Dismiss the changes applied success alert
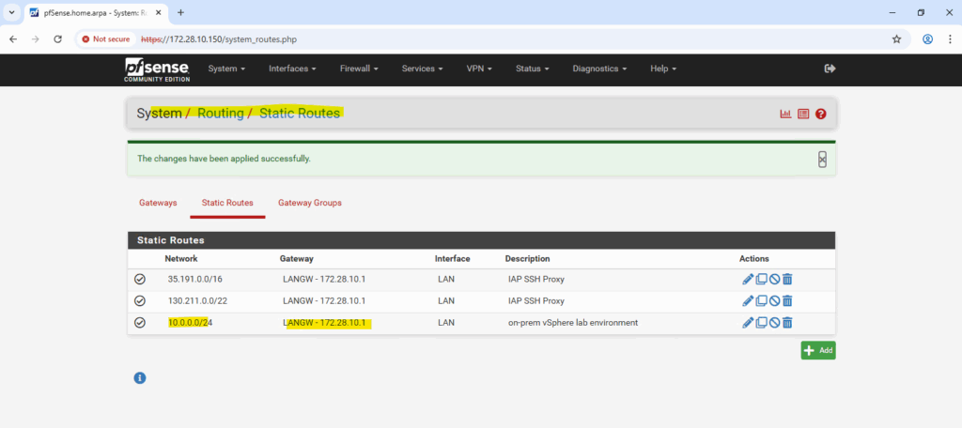Image resolution: width=962 pixels, height=428 pixels. tap(822, 160)
